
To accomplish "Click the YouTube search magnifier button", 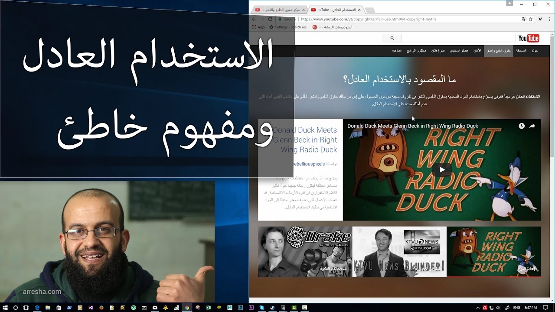I will (392, 38).
